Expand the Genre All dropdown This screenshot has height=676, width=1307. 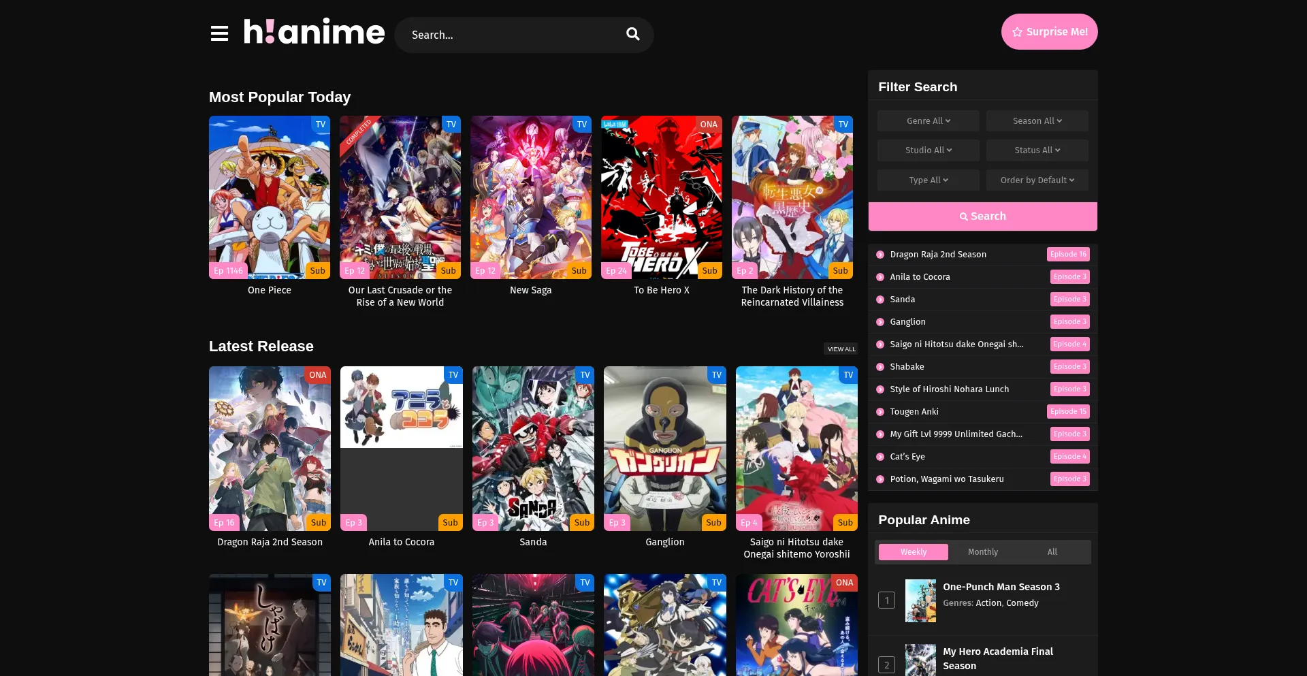pos(928,121)
